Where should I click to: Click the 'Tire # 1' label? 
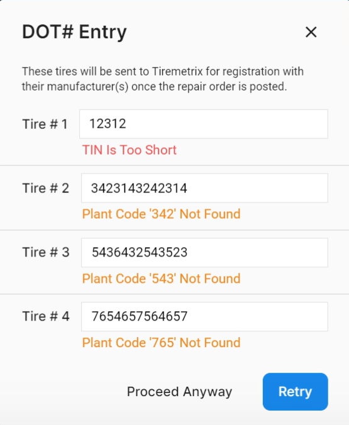point(45,124)
